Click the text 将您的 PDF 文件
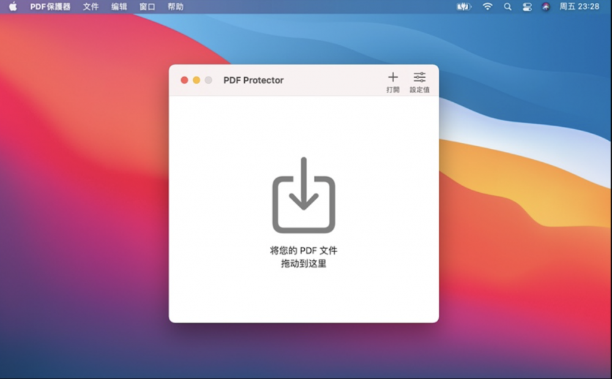Viewport: 612px width, 379px height. click(x=304, y=250)
